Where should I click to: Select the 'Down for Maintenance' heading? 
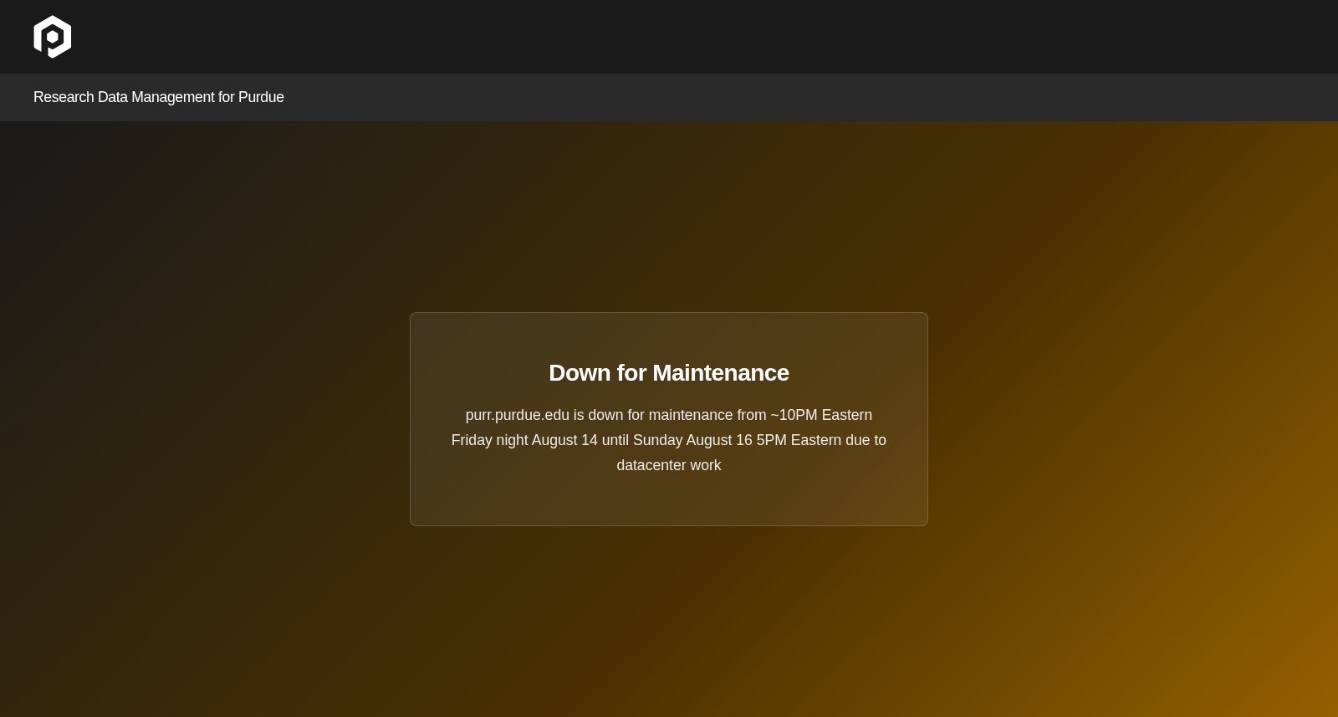coord(669,373)
